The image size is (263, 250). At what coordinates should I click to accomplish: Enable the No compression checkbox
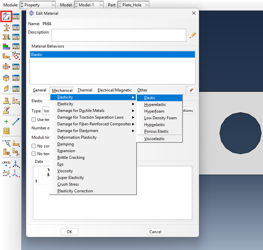(34, 146)
